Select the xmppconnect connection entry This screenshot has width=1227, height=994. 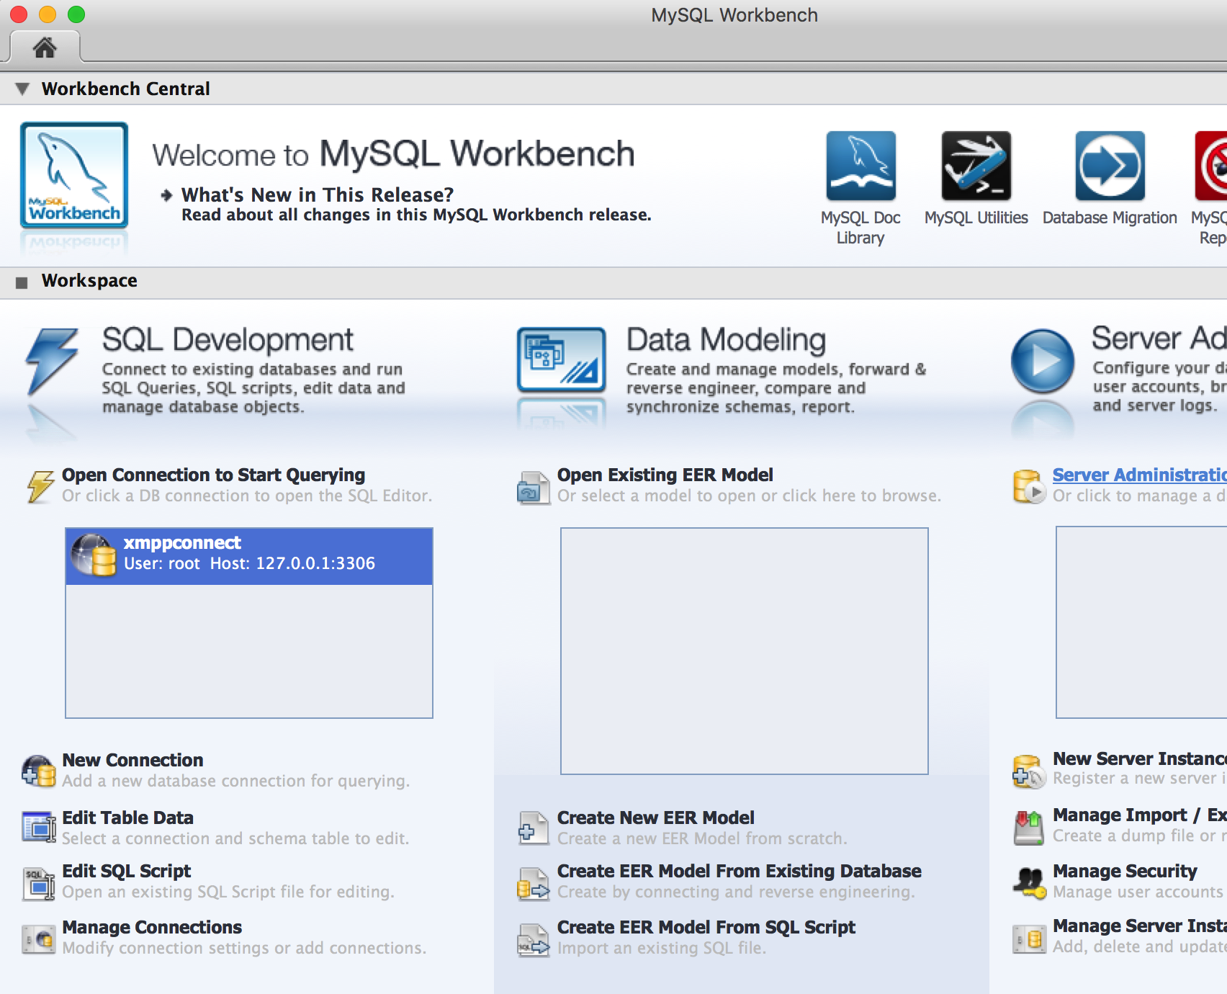[x=249, y=556]
